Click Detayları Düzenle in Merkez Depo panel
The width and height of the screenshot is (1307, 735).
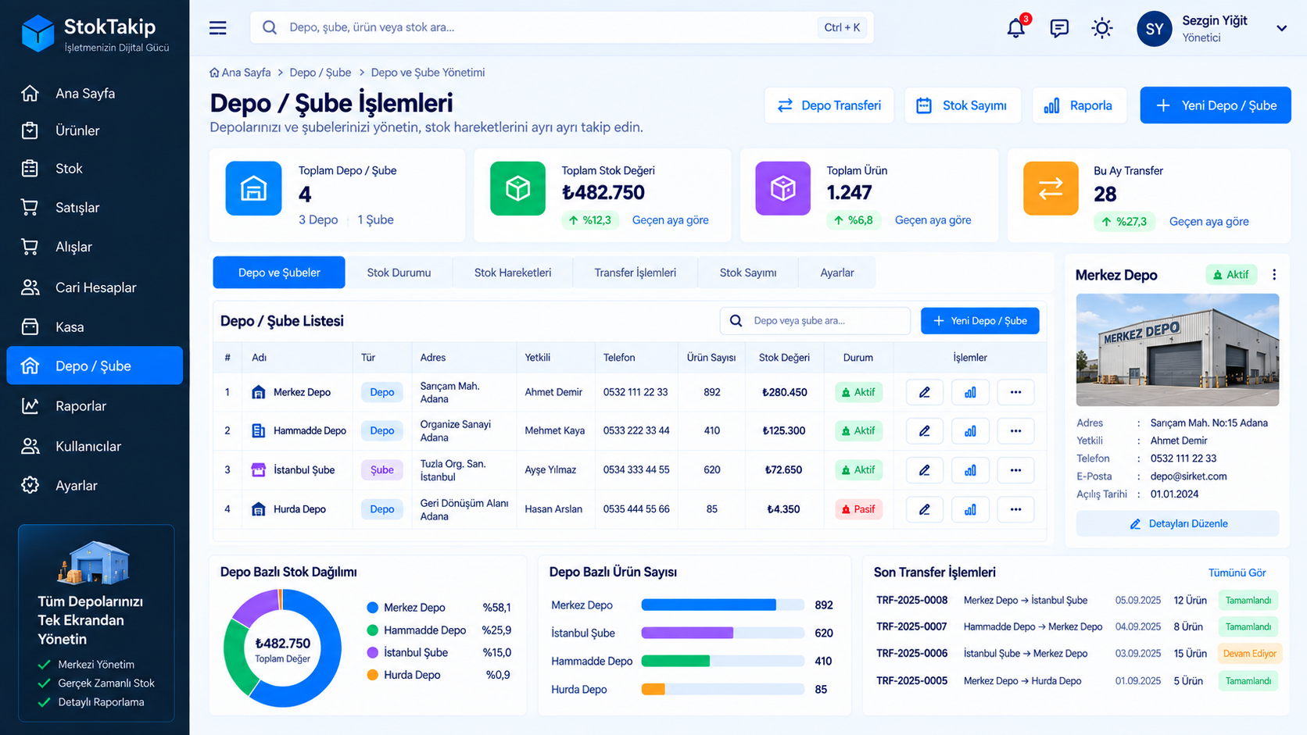1177,523
